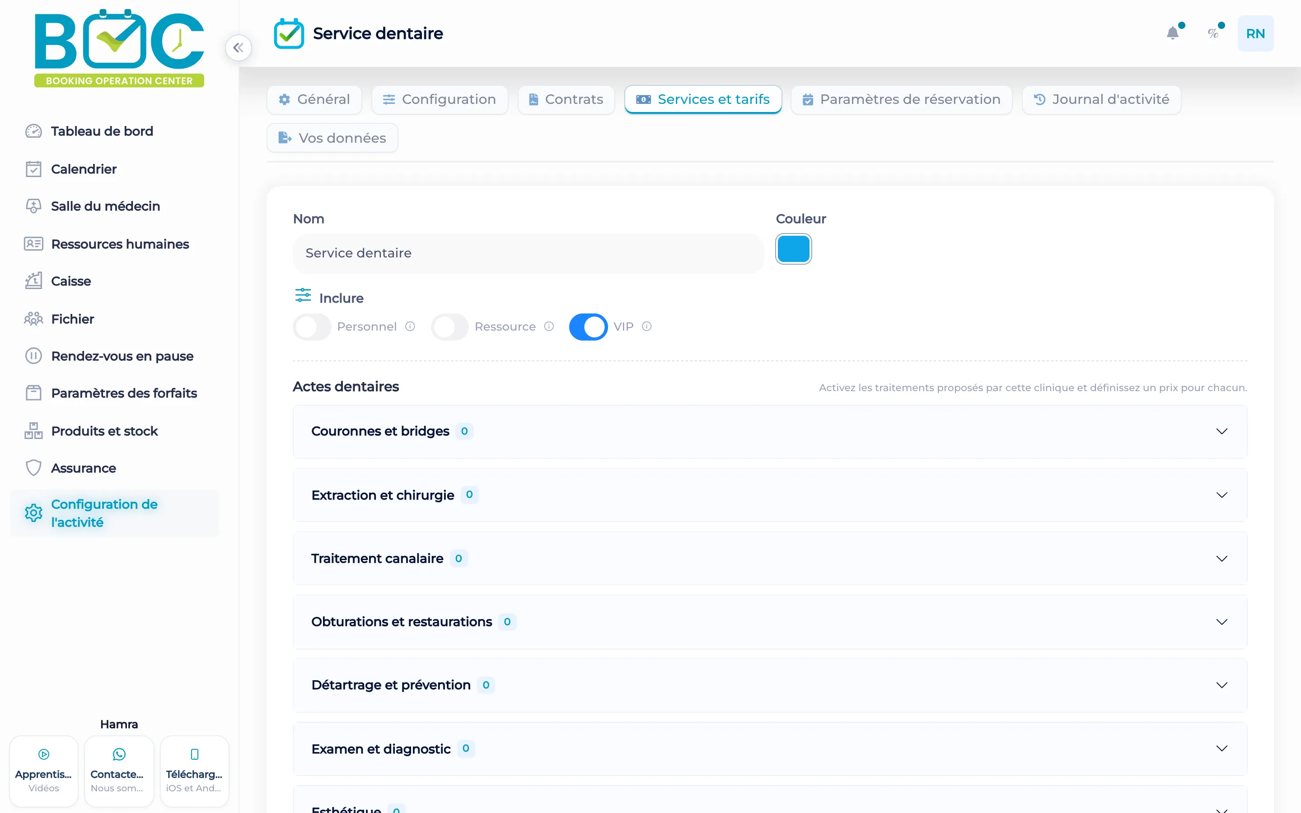
Task: Expand the Traitement canalaire section
Action: [x=770, y=558]
